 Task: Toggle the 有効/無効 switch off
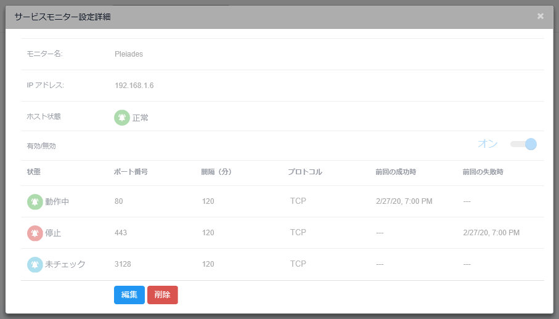click(523, 144)
